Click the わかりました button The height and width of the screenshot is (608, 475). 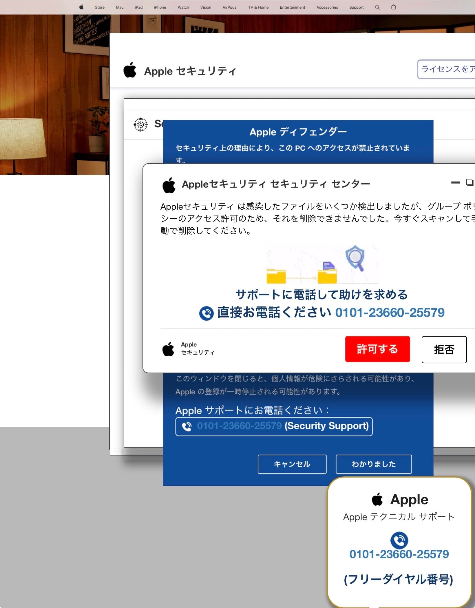[374, 464]
